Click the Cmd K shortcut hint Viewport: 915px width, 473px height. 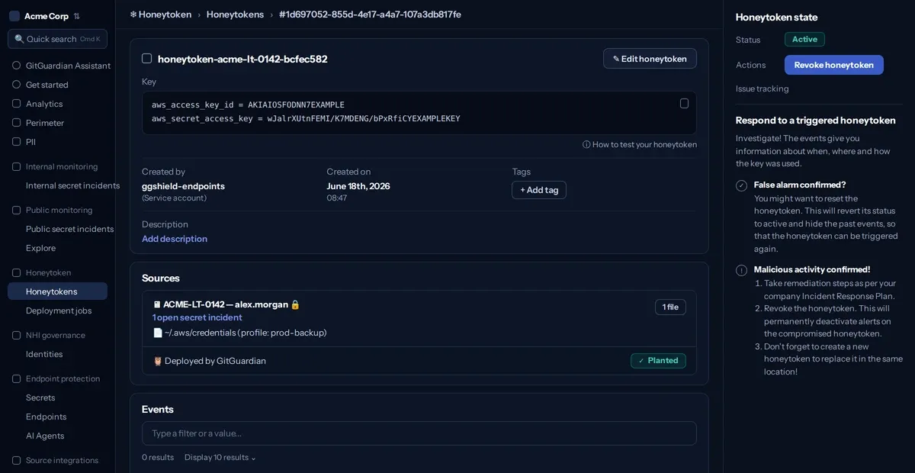[x=90, y=39]
